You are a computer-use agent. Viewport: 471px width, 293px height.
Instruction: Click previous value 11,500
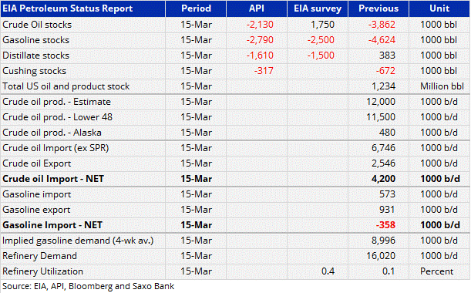pyautogui.click(x=381, y=117)
